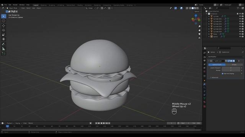Toggle modifier realtime viewport display icon
This screenshot has width=245, height=137.
(231, 61)
